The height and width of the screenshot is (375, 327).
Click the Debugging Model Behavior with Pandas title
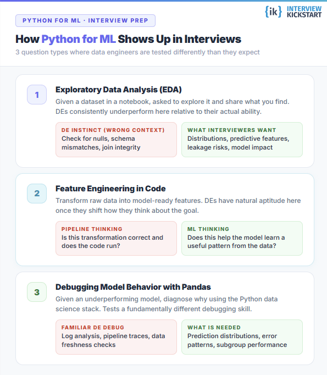(133, 287)
